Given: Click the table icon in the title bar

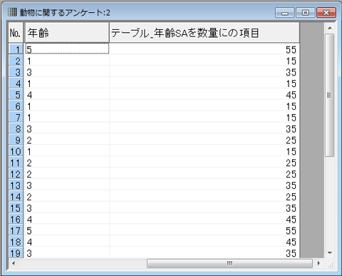Looking at the screenshot, I should pyautogui.click(x=12, y=12).
